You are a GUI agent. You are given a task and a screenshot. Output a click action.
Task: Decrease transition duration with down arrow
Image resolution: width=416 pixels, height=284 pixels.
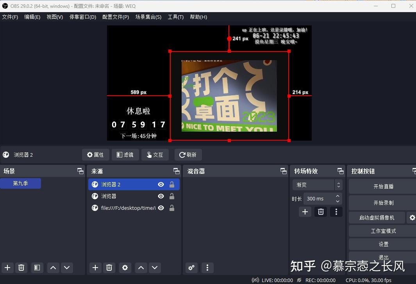click(337, 201)
